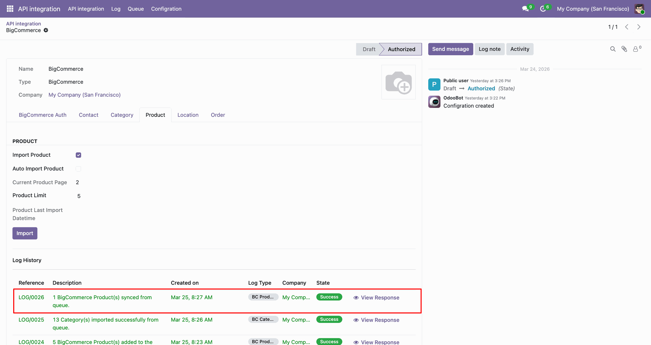Open the followers person icon
Image resolution: width=651 pixels, height=345 pixels.
coord(637,49)
